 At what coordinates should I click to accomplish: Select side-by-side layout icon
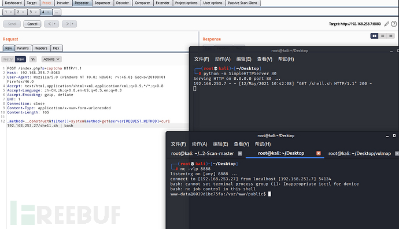tap(374, 36)
